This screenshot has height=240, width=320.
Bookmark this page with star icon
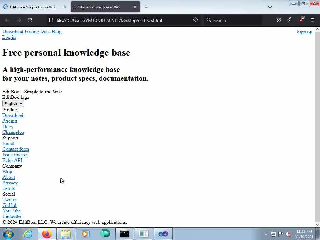pyautogui.click(x=196, y=20)
